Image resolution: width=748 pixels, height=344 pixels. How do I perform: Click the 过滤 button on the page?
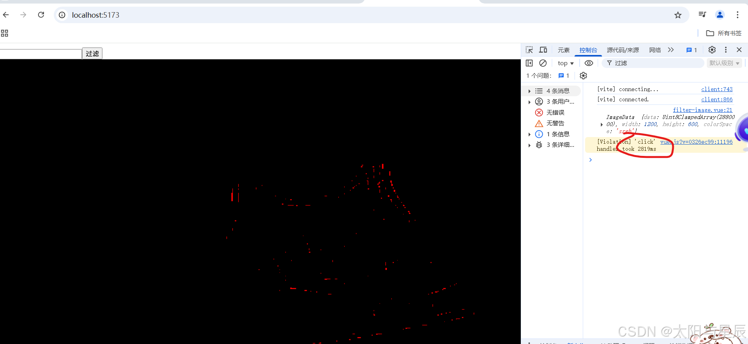92,53
